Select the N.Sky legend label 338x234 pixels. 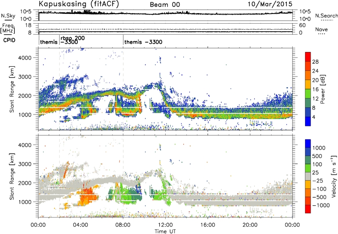[x=8, y=16]
